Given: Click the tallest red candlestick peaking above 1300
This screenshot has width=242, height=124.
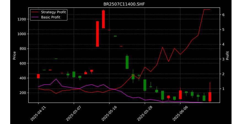Looking at the screenshot, I should click(x=103, y=19).
